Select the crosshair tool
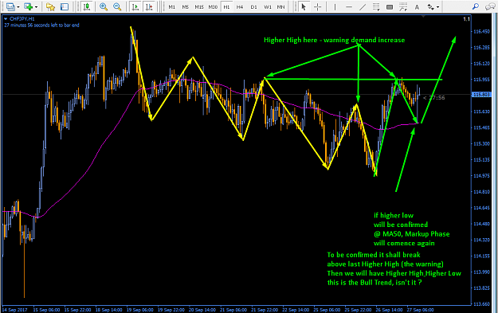This screenshot has height=313, width=498. [317, 6]
